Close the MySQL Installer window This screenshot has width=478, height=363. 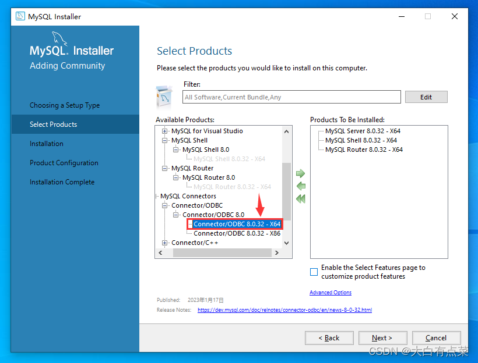[x=455, y=16]
